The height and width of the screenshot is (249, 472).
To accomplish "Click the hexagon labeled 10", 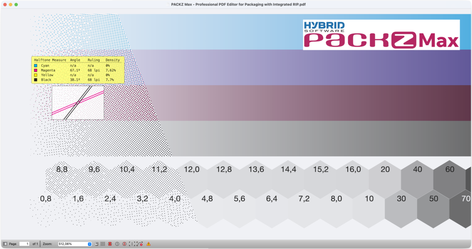I will [x=369, y=208].
